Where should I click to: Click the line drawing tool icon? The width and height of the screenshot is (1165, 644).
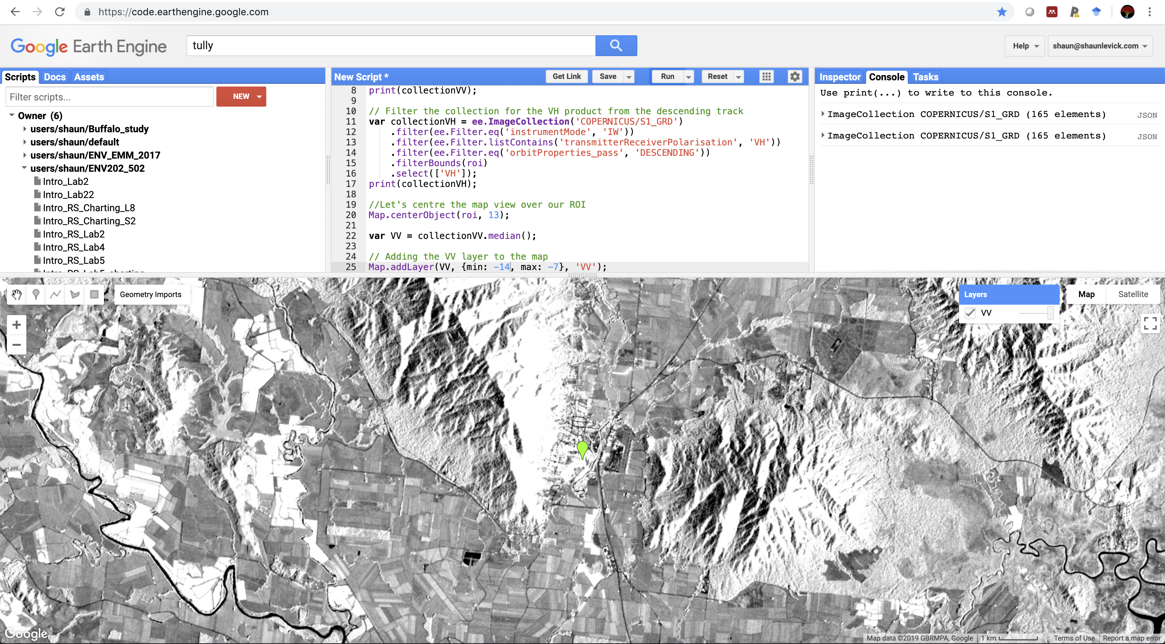(x=55, y=294)
